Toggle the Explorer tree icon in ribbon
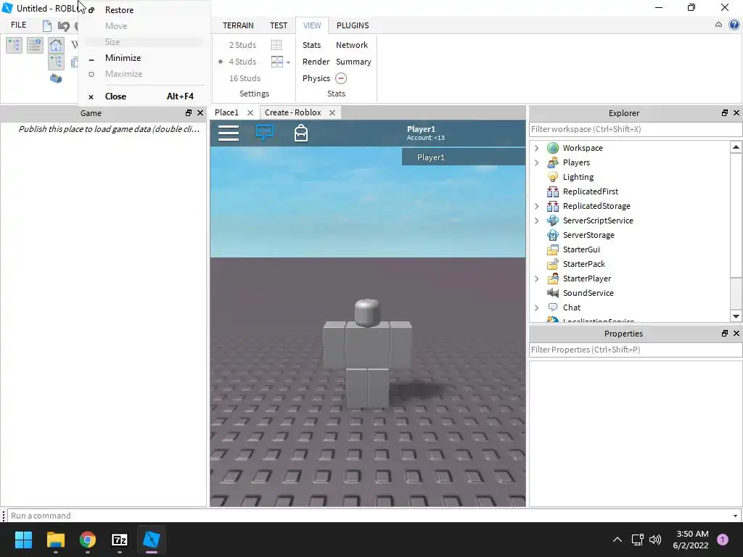Image resolution: width=743 pixels, height=557 pixels. click(x=14, y=46)
